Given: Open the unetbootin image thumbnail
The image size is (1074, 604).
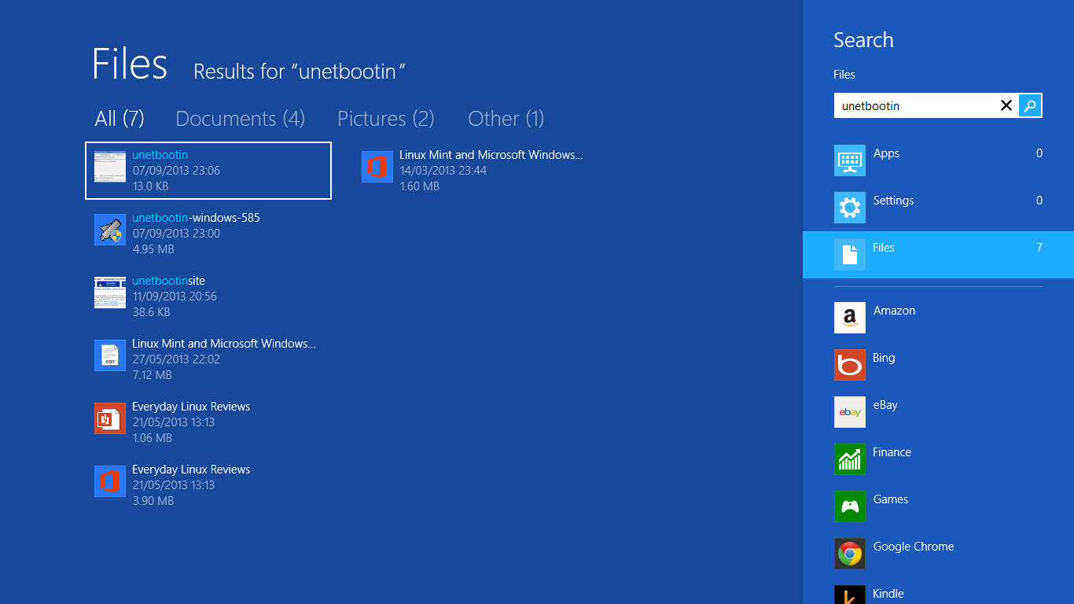Looking at the screenshot, I should pyautogui.click(x=110, y=167).
